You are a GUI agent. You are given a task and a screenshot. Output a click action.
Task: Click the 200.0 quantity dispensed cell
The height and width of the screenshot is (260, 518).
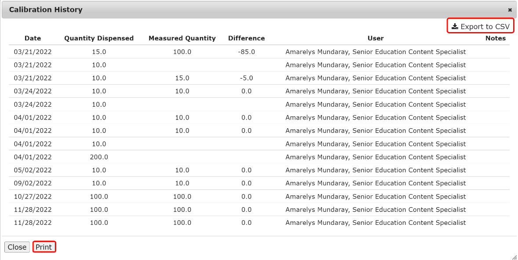(99, 157)
